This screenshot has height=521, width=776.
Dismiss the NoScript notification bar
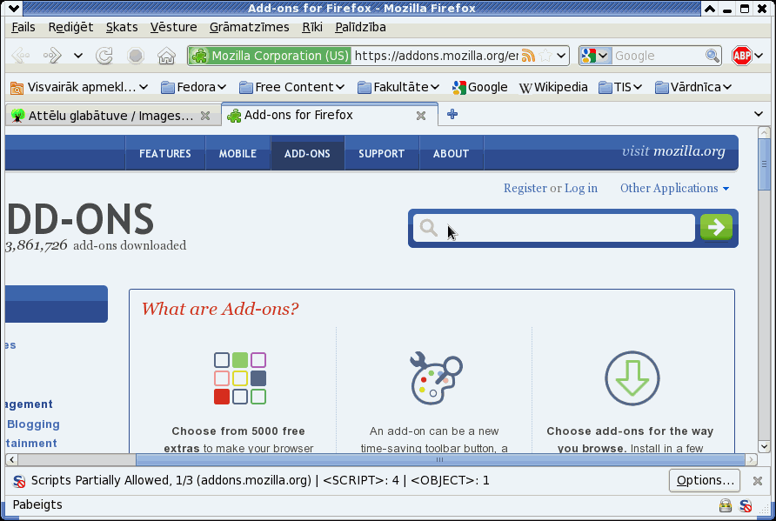point(757,480)
